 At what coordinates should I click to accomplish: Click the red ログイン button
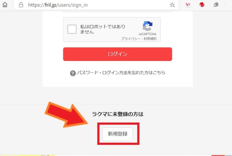(x=118, y=54)
